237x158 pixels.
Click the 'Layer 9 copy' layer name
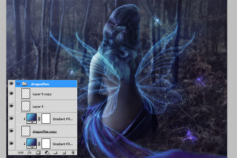42,94
